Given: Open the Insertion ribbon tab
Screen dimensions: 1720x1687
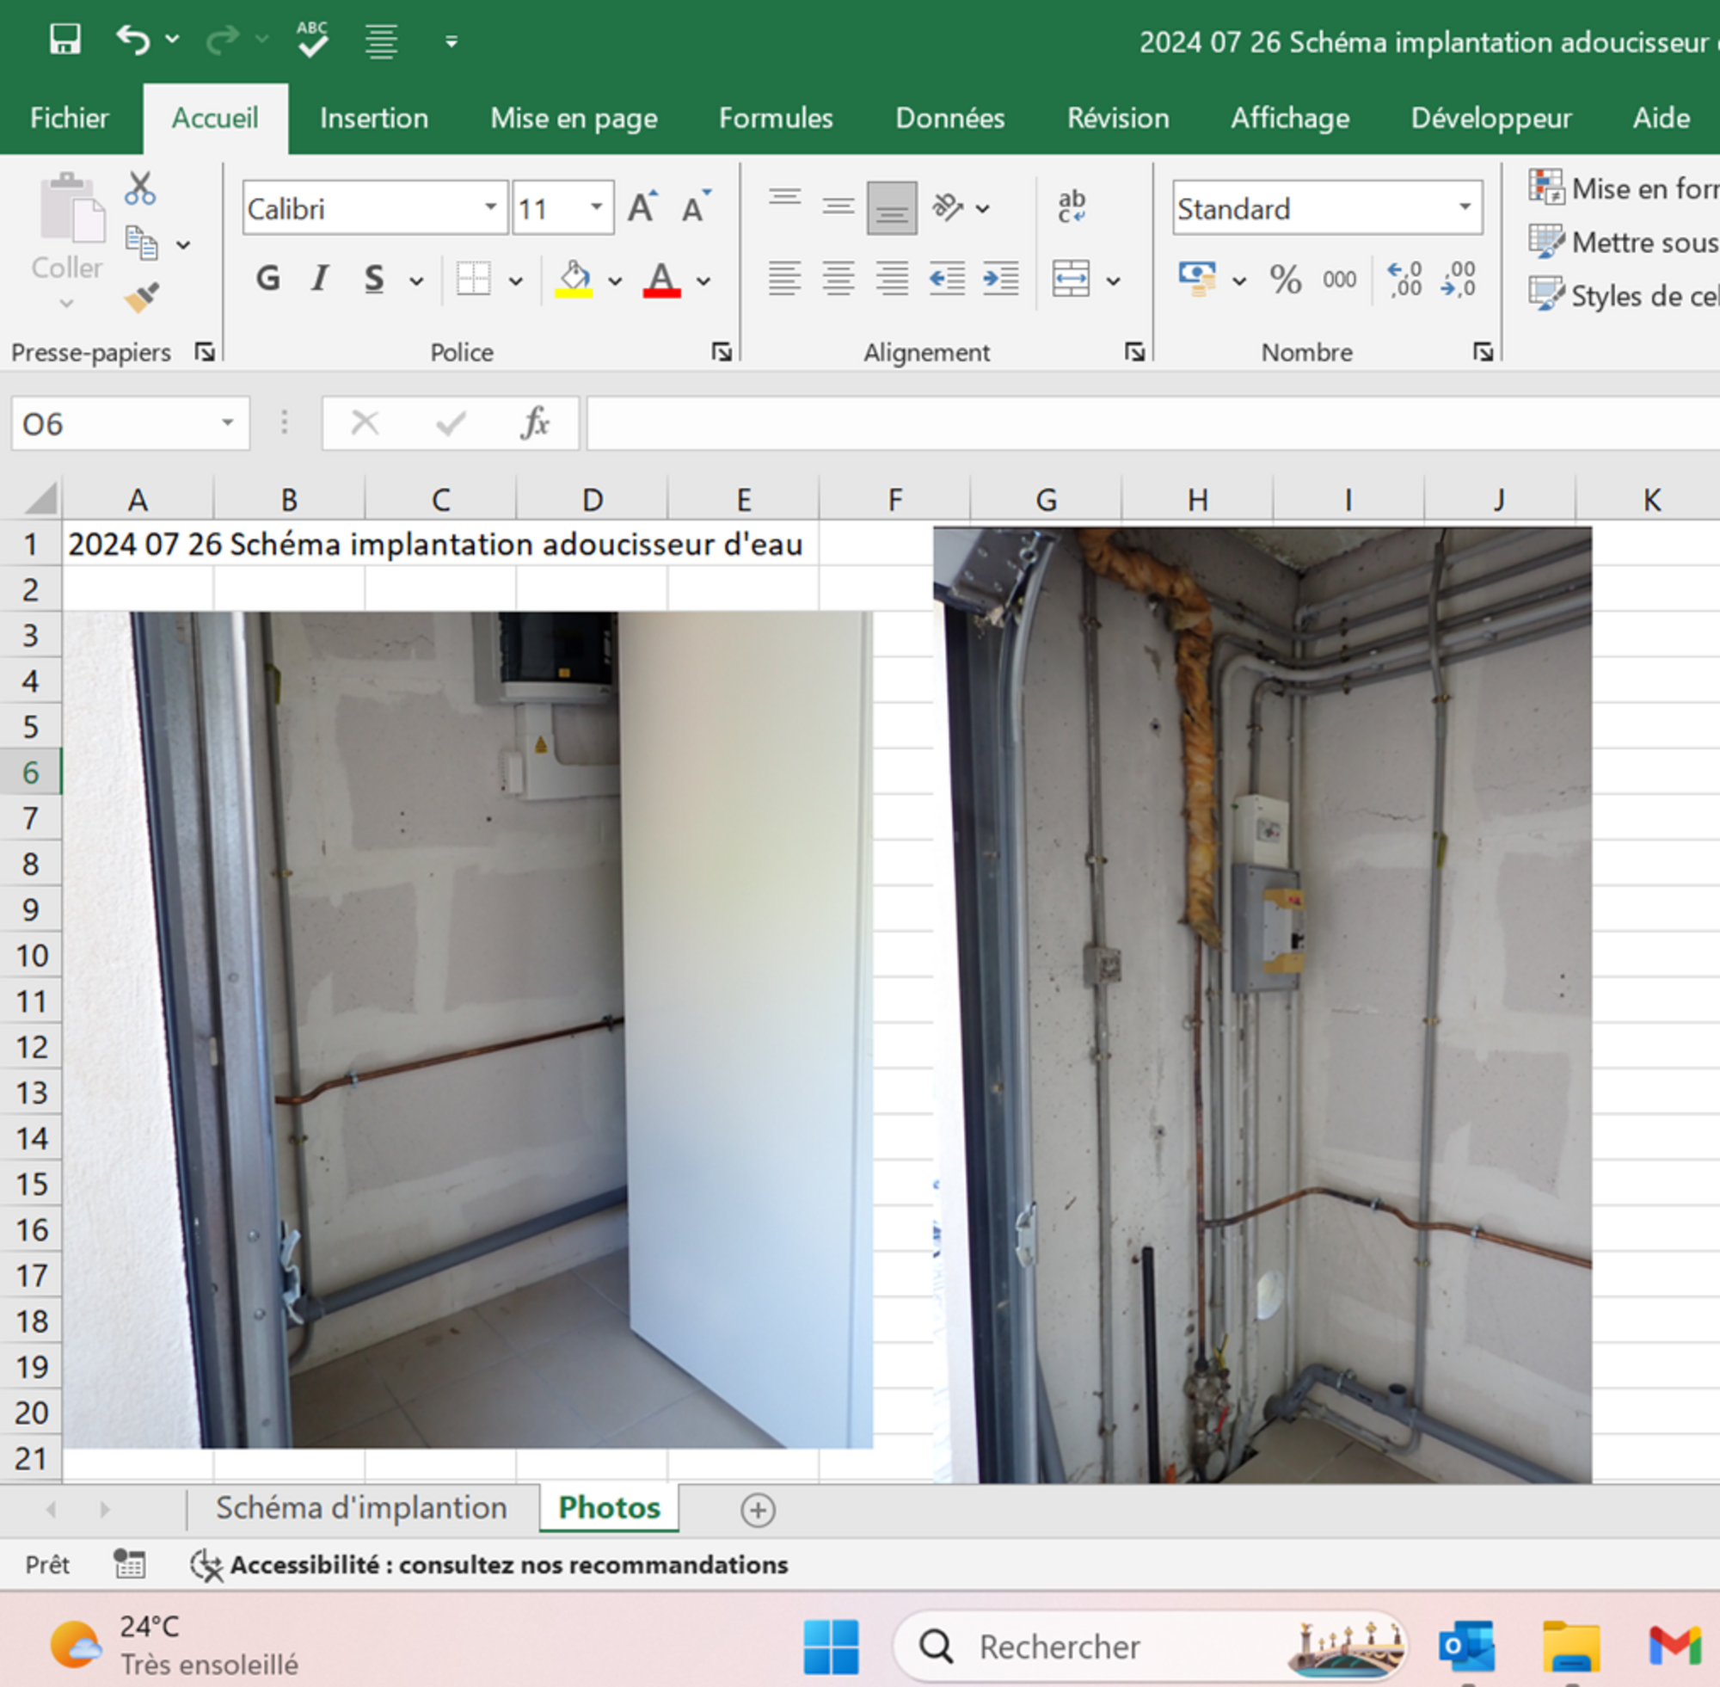Looking at the screenshot, I should point(374,118).
